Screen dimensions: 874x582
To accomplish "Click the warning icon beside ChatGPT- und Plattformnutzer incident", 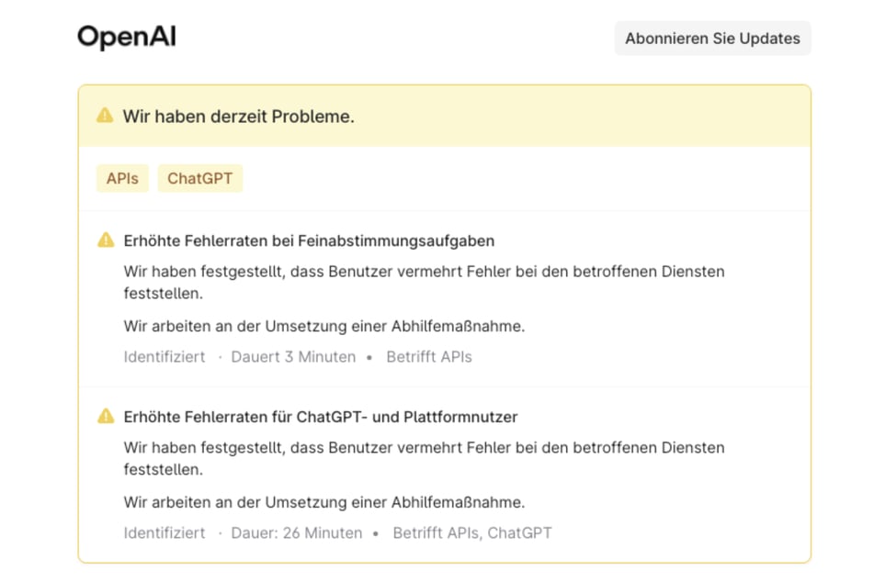I will click(108, 416).
